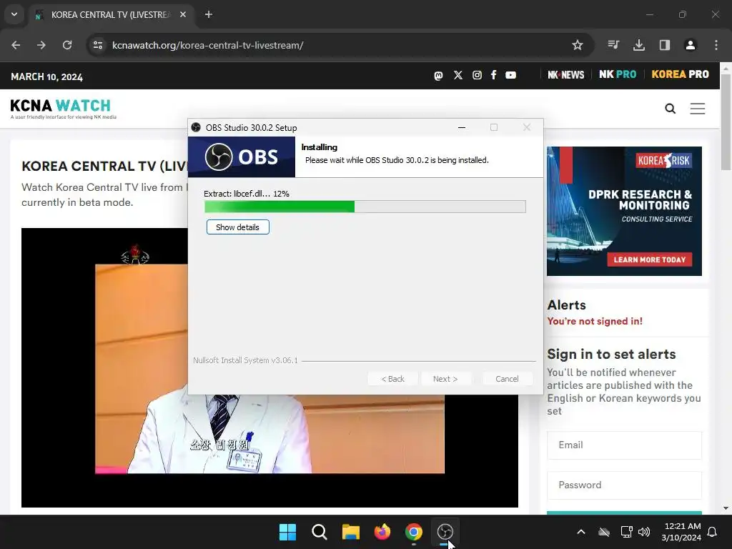Click the KCNA WATCH logo

coord(63,109)
